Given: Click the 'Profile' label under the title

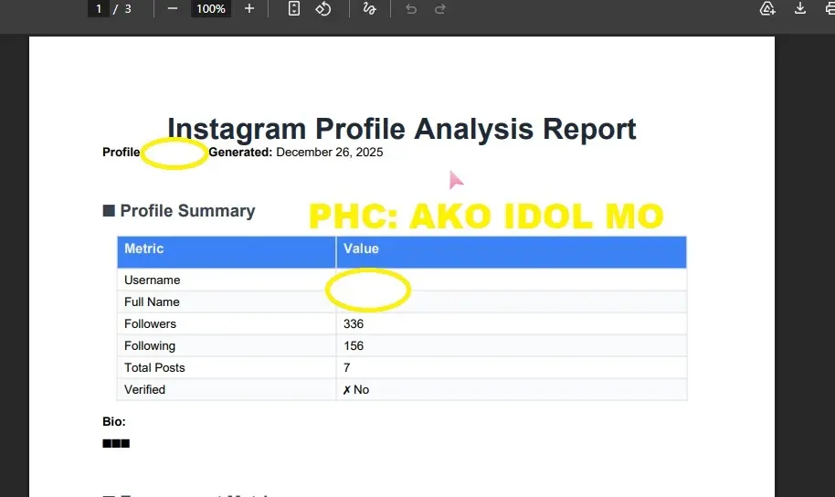Looking at the screenshot, I should point(122,153).
